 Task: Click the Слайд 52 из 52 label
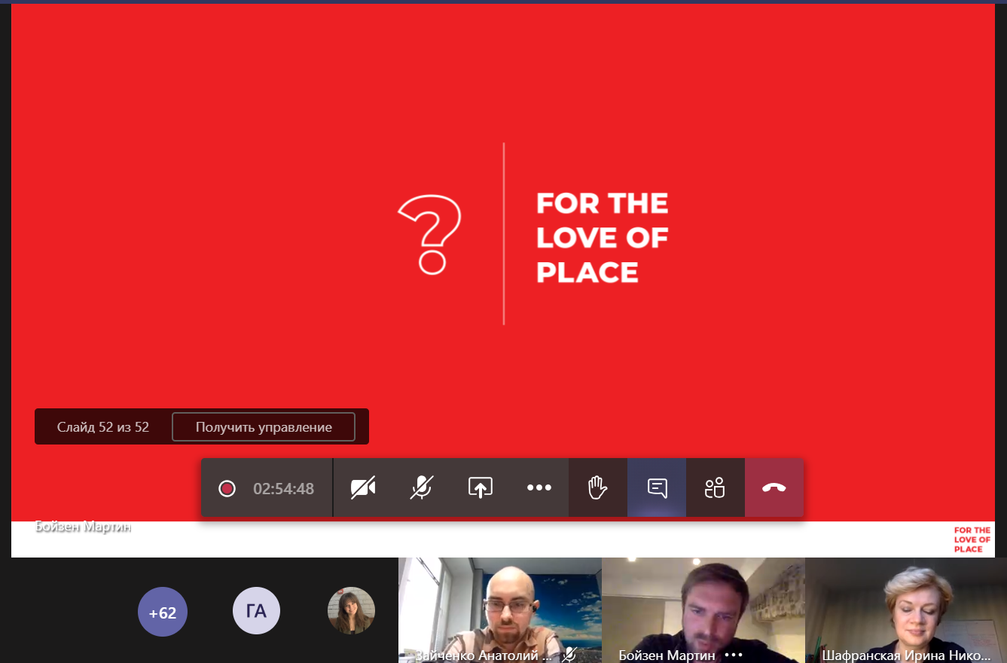103,427
